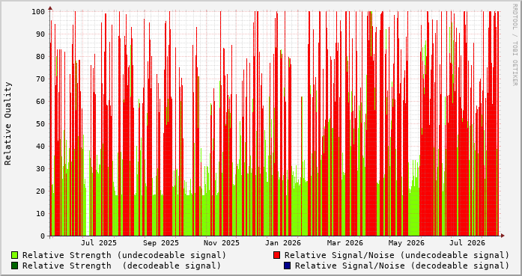Click the RRDTOOL / TOBI OETIKER watermark
This screenshot has height=276, width=522.
click(515, 45)
